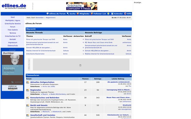191x119 pixels.
Task: Open the Kalender navigation link
Action: pyautogui.click(x=118, y=13)
